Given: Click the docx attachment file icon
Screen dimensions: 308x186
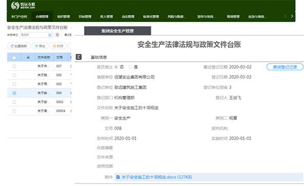Looking at the screenshot, I should 118,177.
